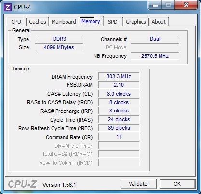
Task: Click the Memory tab
Action: pos(91,21)
